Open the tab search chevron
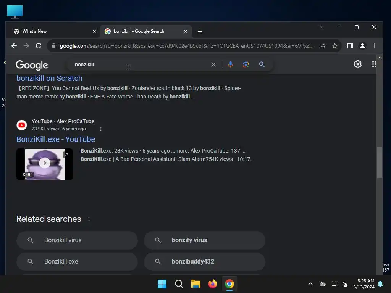 [322, 27]
